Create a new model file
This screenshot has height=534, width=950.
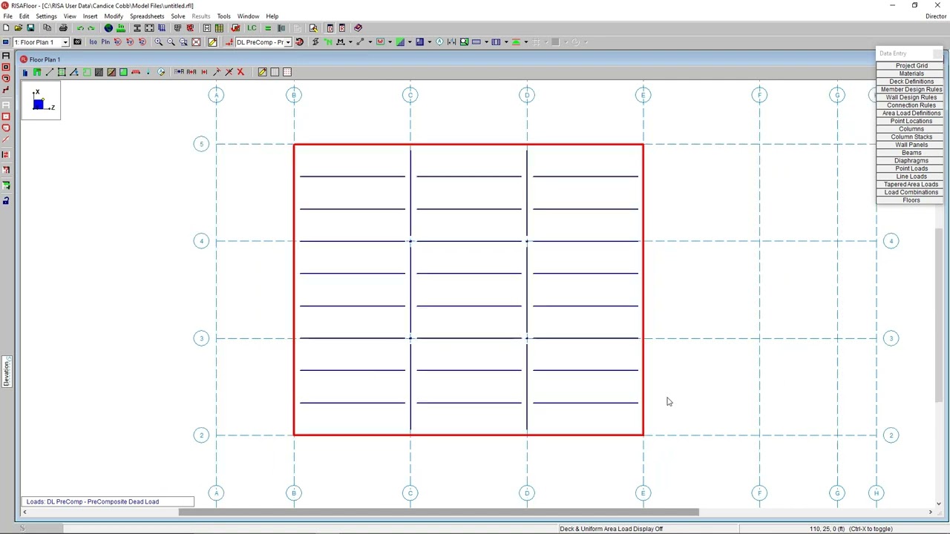(6, 28)
